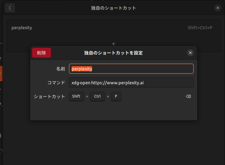Close the 独自のショートカット window

[x=218, y=8]
